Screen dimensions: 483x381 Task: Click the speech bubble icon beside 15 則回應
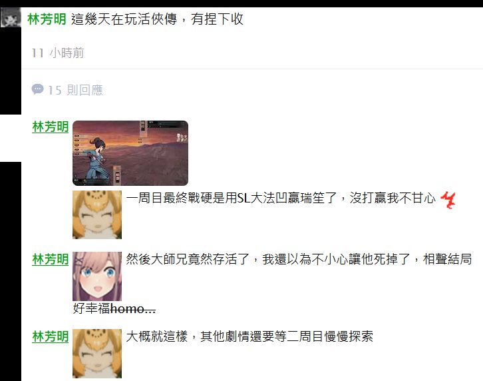37,89
